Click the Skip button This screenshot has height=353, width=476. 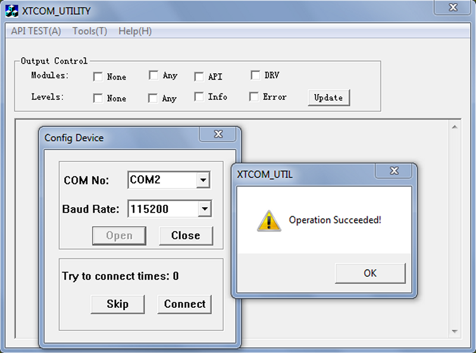118,304
